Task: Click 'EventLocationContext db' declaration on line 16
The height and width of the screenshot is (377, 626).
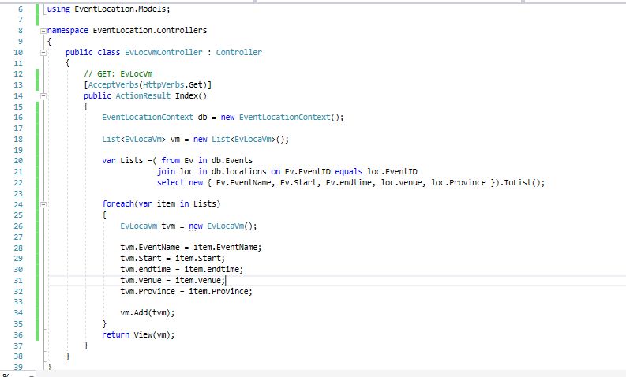Action: [155, 118]
